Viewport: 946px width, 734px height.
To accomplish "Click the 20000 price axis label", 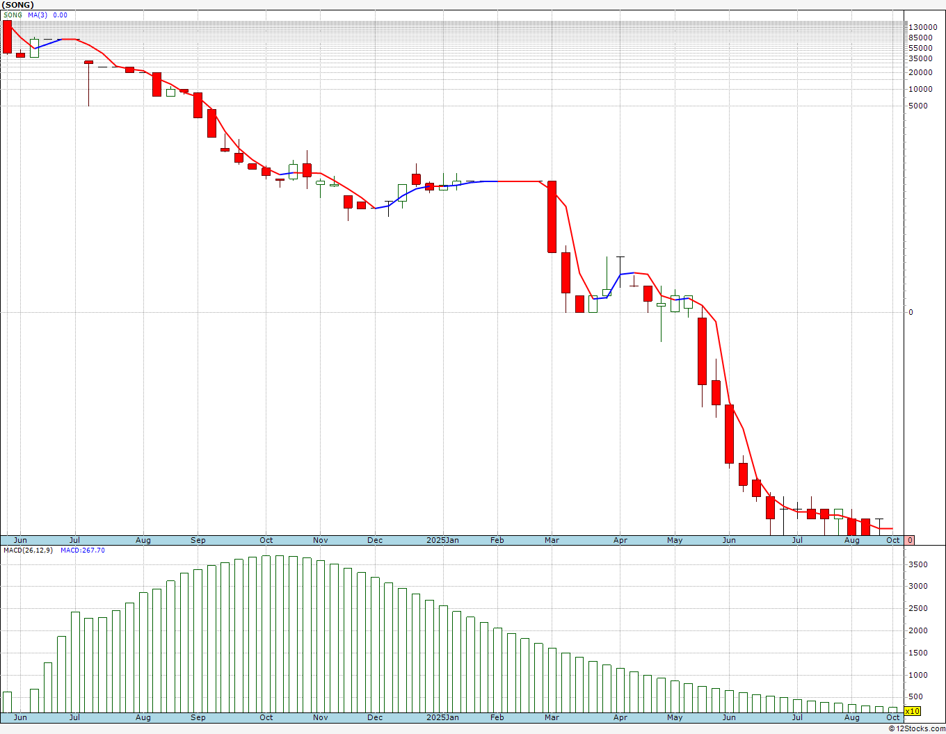I will coord(920,72).
